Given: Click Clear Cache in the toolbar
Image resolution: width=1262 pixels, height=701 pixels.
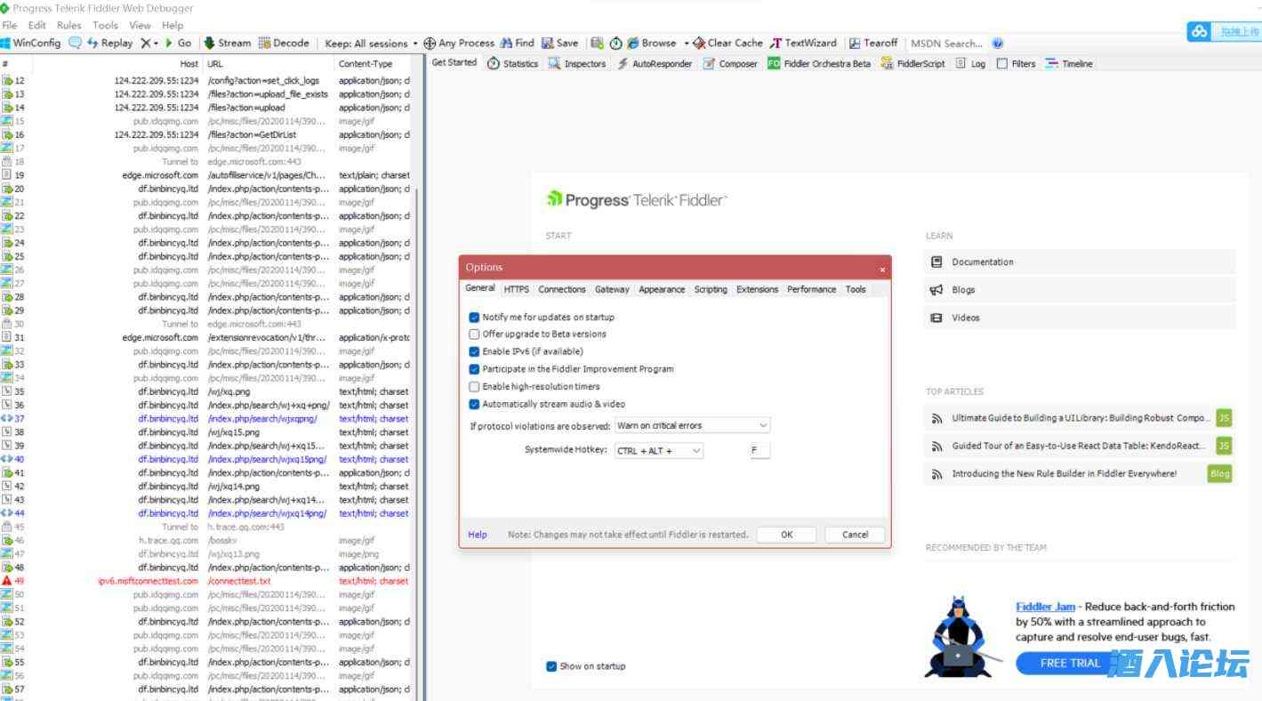Looking at the screenshot, I should tap(727, 43).
